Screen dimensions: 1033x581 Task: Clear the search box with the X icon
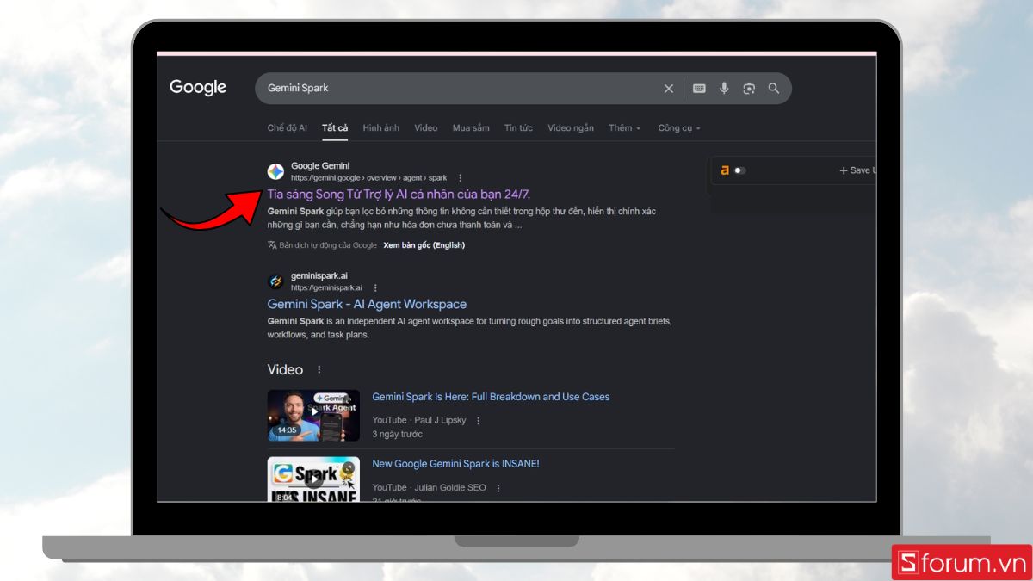tap(669, 89)
